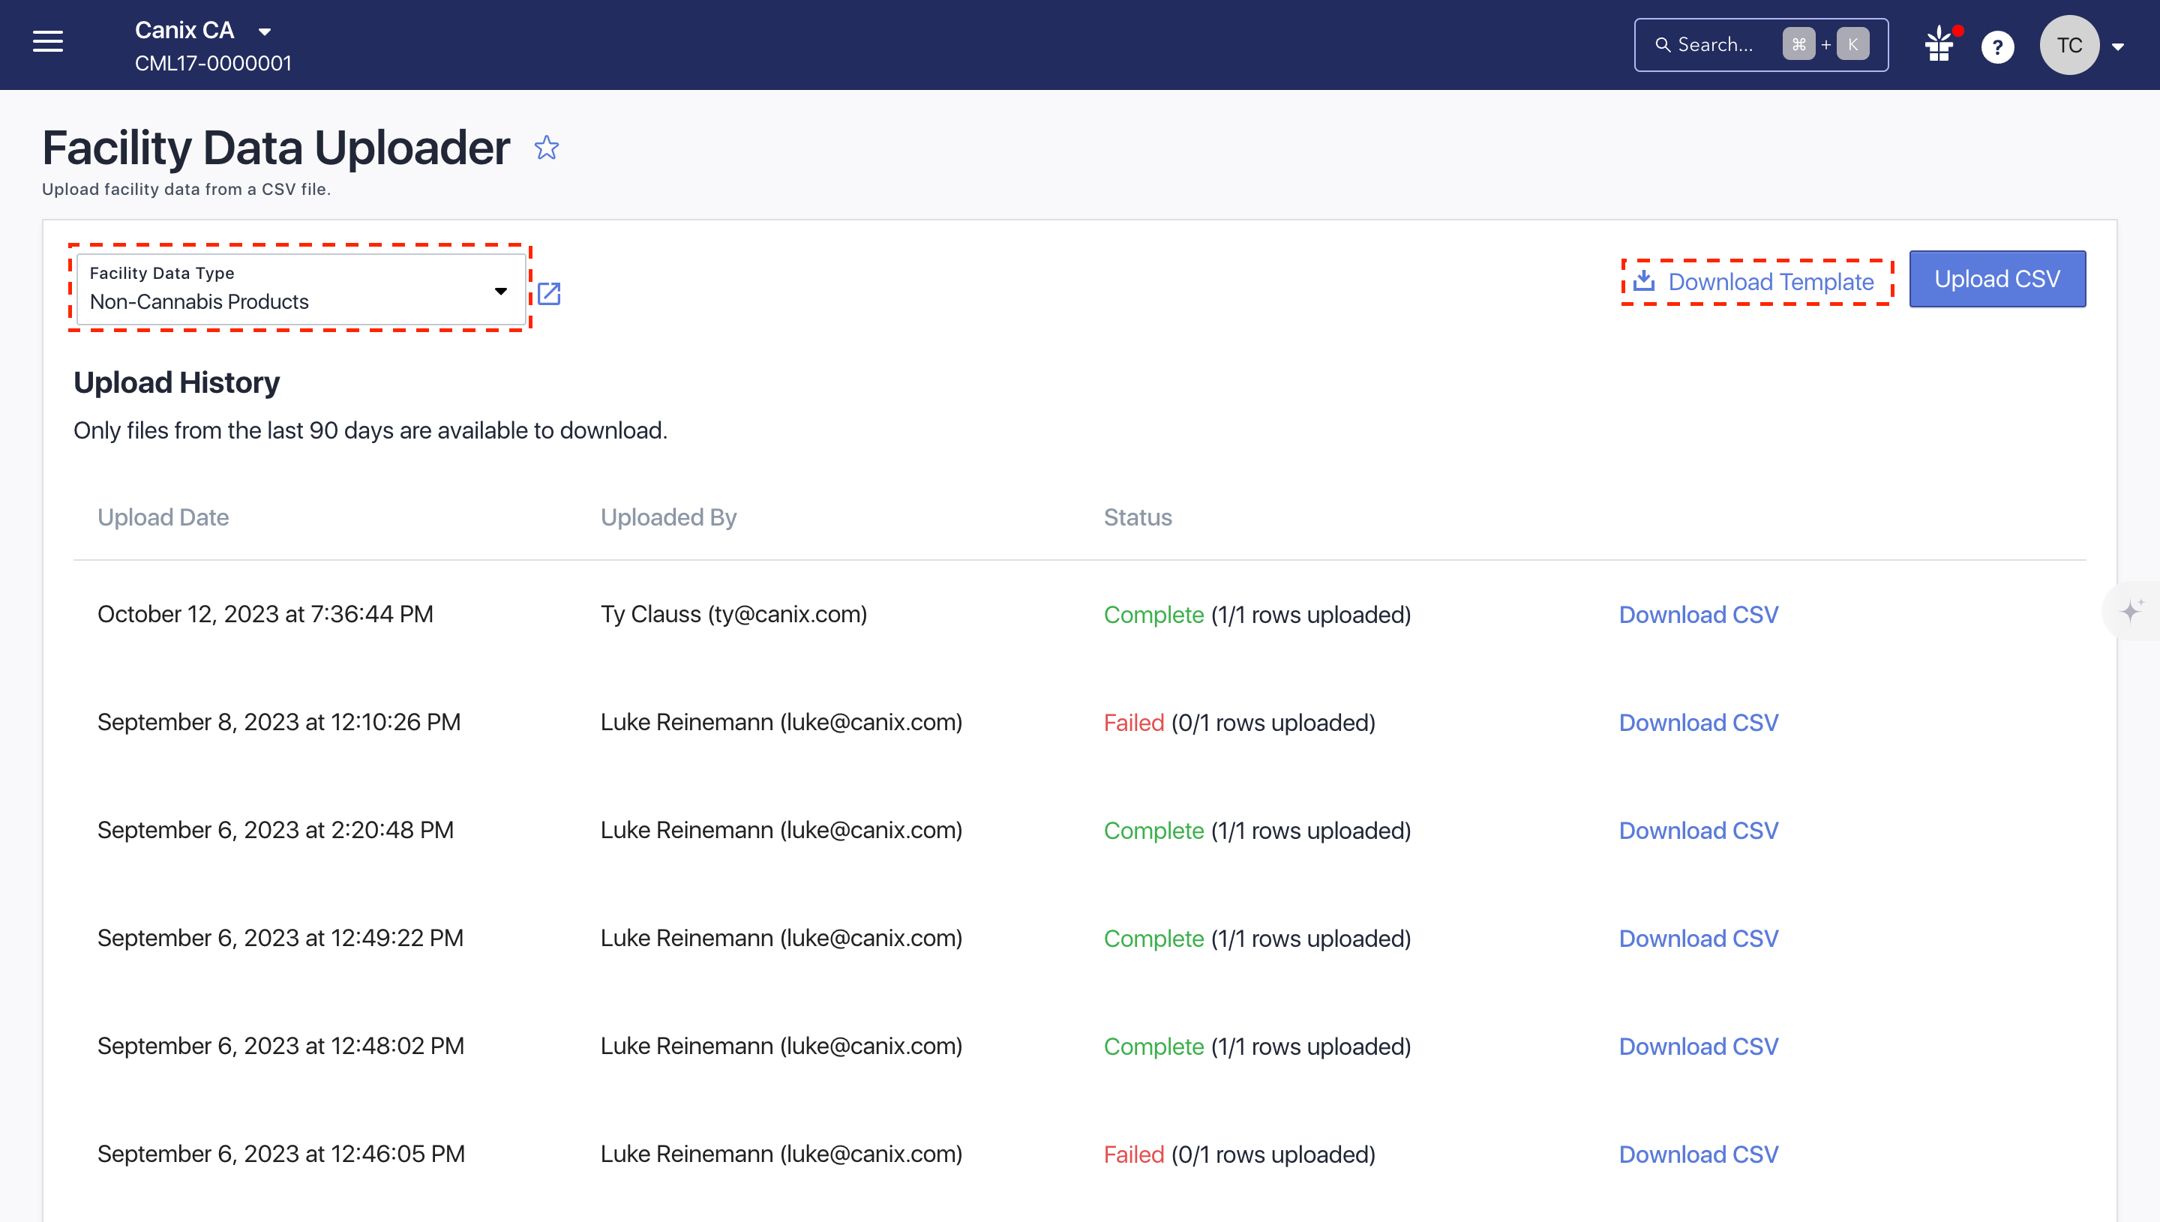The image size is (2160, 1222).
Task: Click the Upload CSV button
Action: click(x=1996, y=279)
